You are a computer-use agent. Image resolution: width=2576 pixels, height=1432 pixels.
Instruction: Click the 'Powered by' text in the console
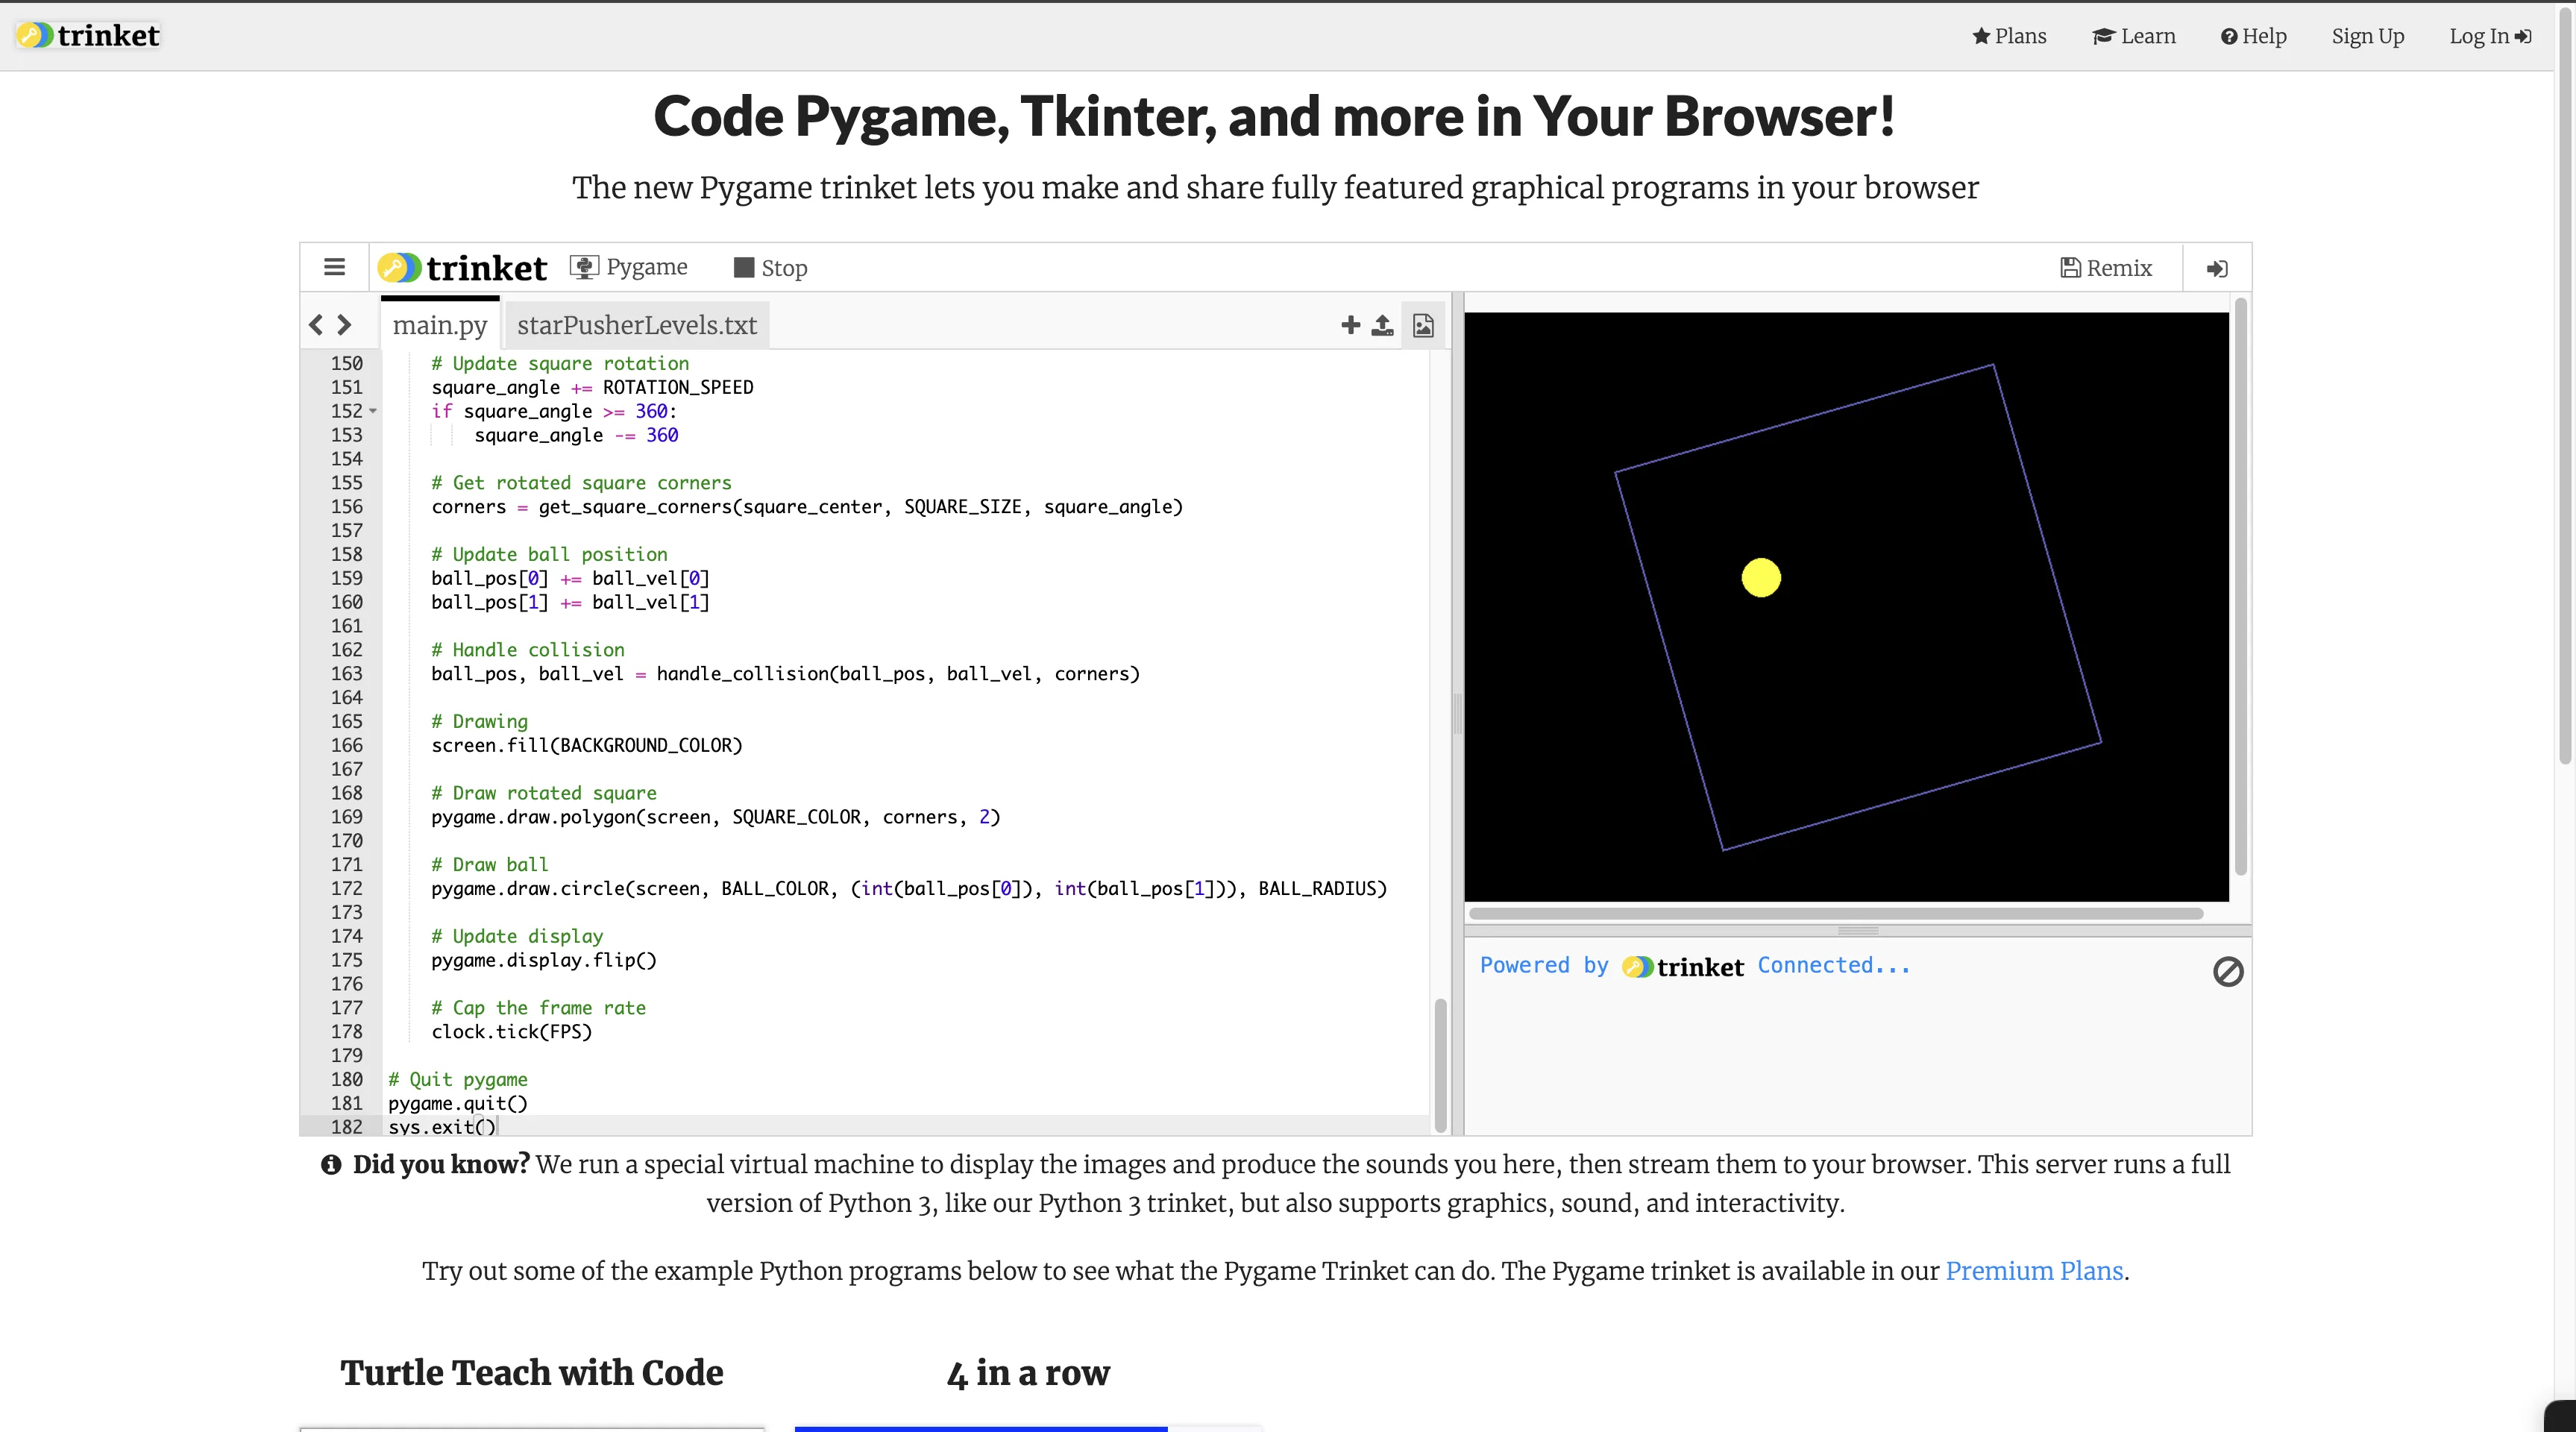[1543, 965]
